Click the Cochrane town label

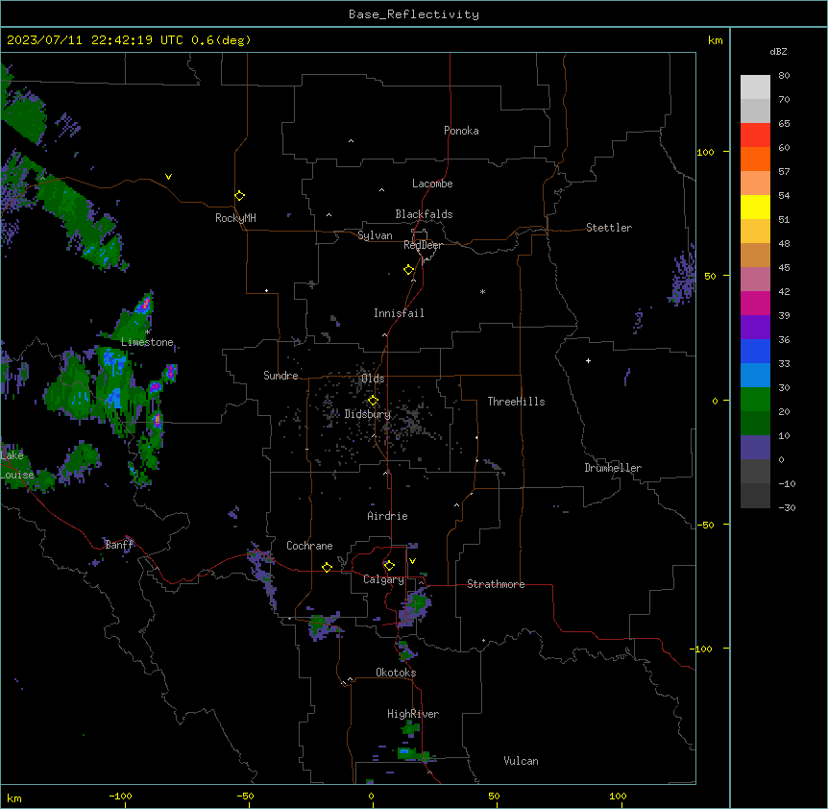coord(309,546)
